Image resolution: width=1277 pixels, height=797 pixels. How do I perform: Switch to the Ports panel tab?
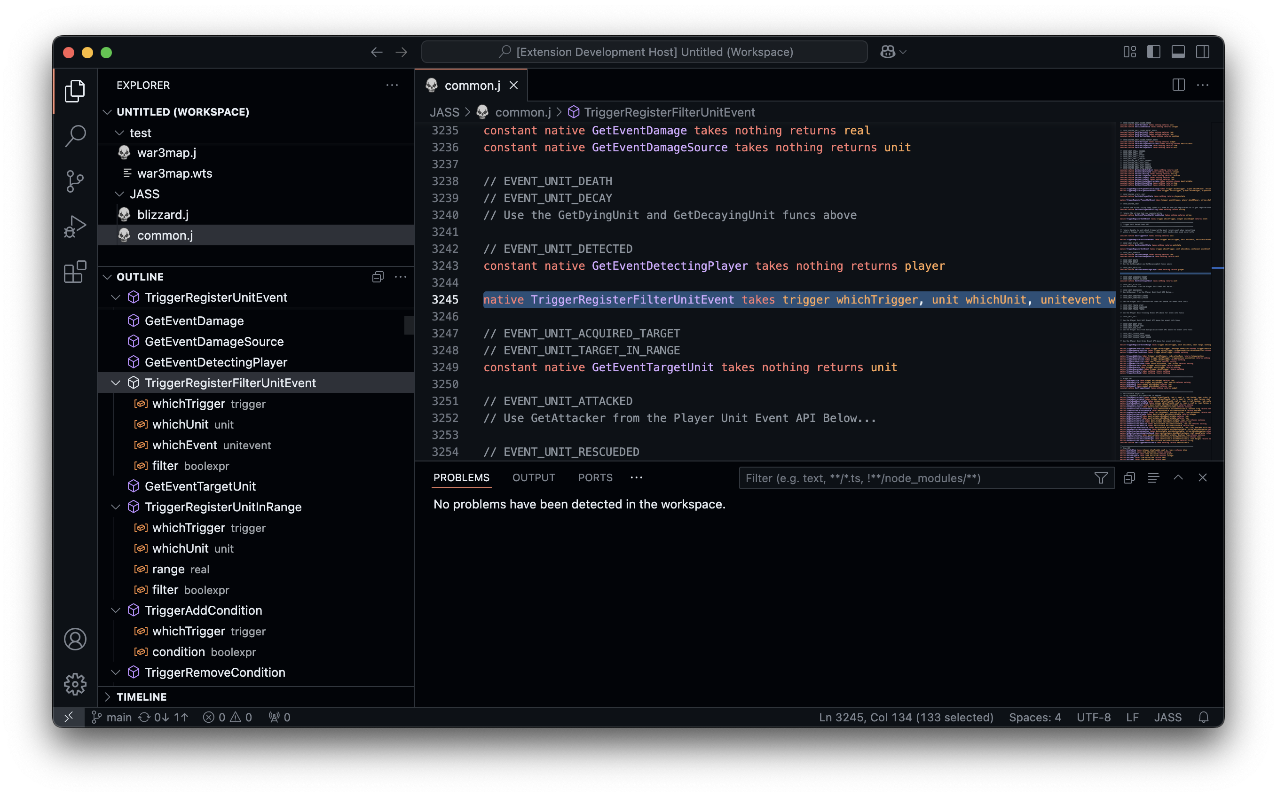coord(595,477)
